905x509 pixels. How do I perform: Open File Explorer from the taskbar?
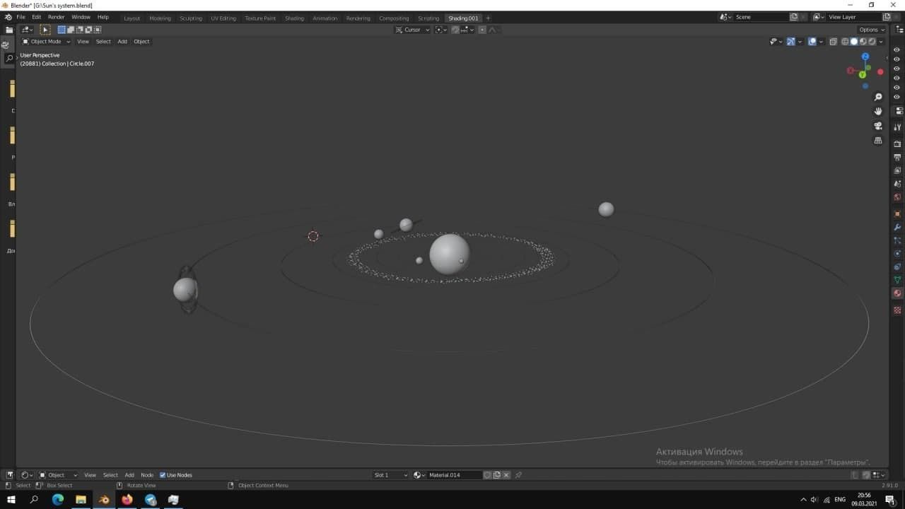click(81, 500)
